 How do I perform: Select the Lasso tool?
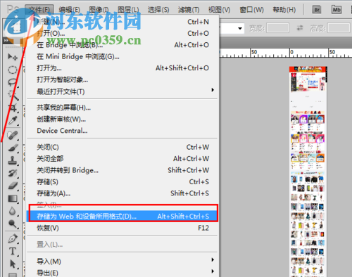tap(13, 82)
